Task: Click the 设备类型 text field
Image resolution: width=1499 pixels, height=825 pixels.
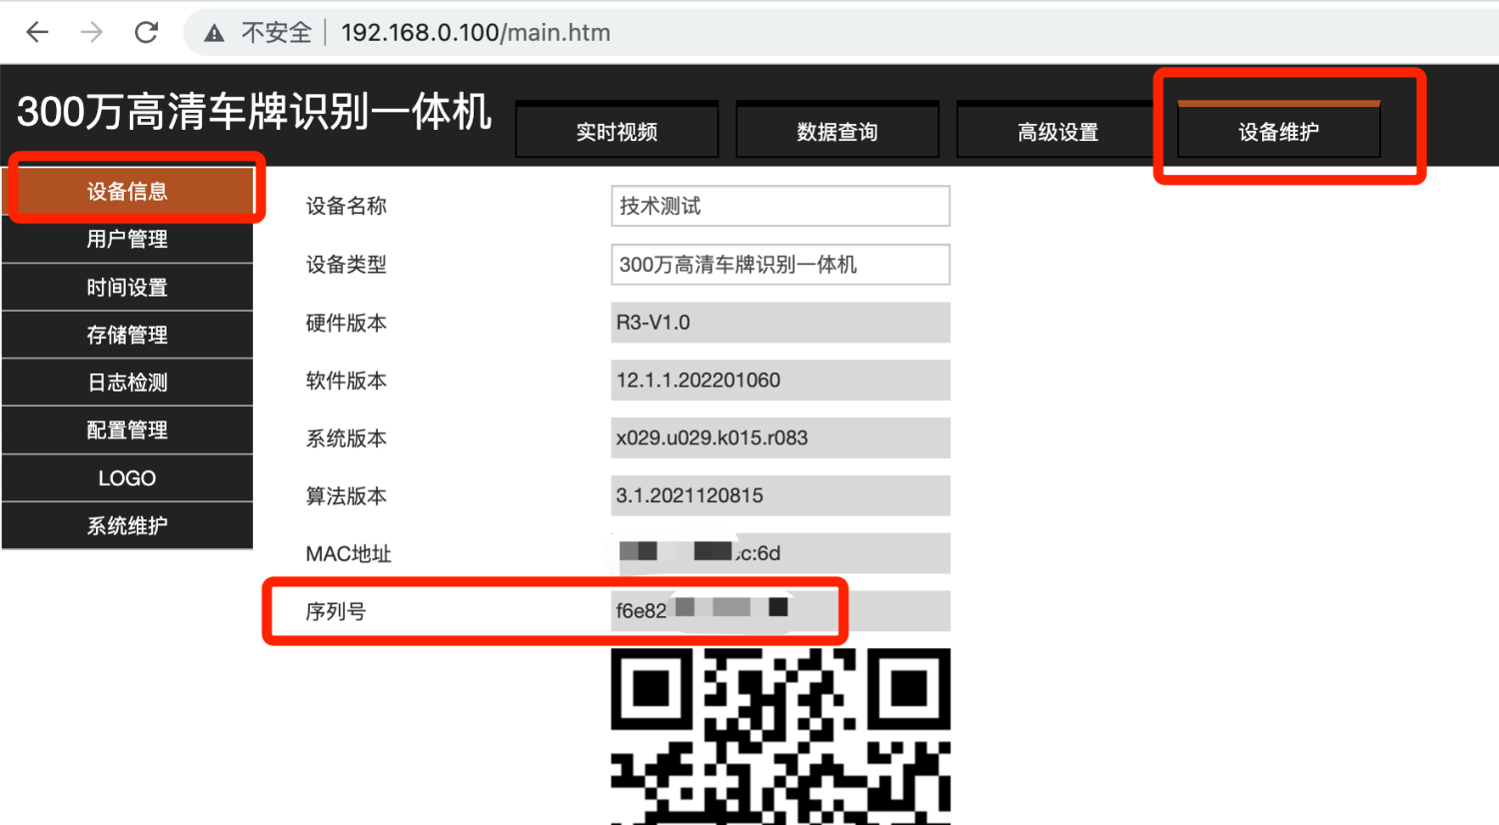Action: coord(779,265)
